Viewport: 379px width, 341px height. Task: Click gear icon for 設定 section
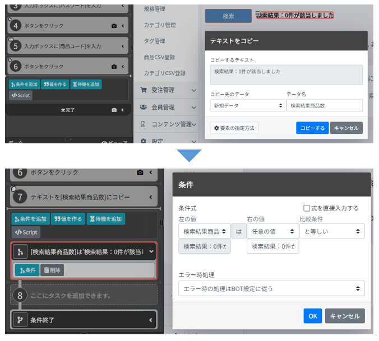click(x=144, y=141)
